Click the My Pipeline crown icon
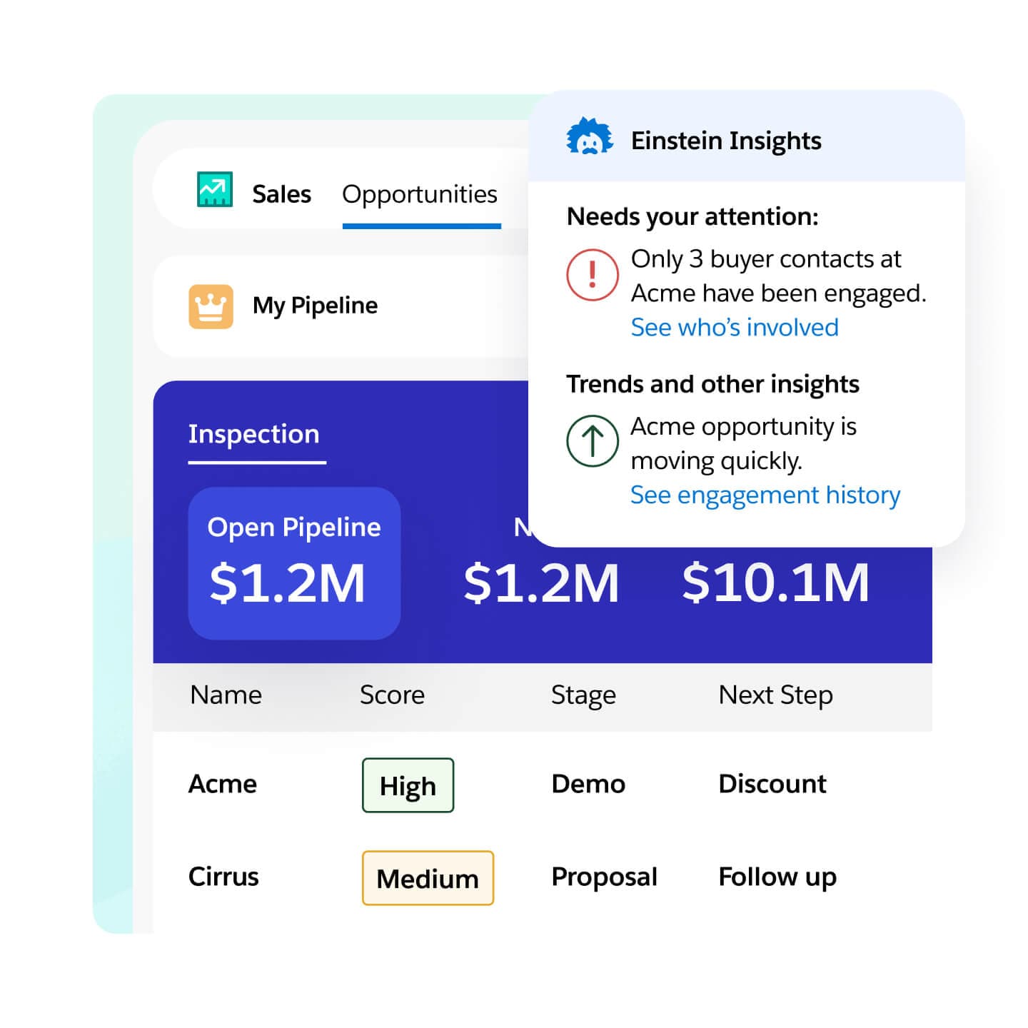The image size is (1028, 1028). click(211, 306)
